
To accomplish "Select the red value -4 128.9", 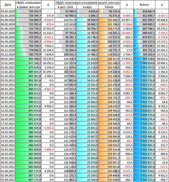I will [x=48, y=20].
